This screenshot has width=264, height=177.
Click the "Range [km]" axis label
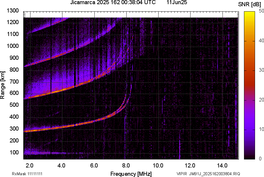point(2,85)
